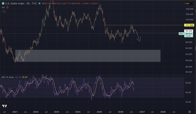Click the red Vol warning icon
196x114 pixels.
[x=7, y=8]
